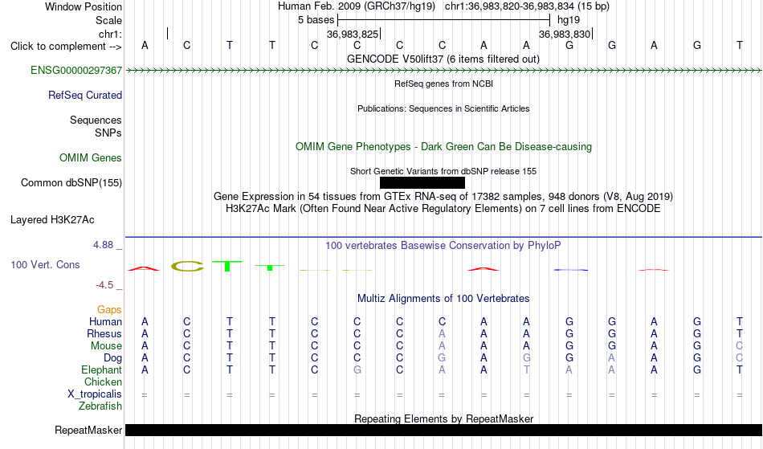Click the chr1:36,983,820-36,983,834 position text
Image resolution: width=763 pixels, height=449 pixels.
pos(527,6)
